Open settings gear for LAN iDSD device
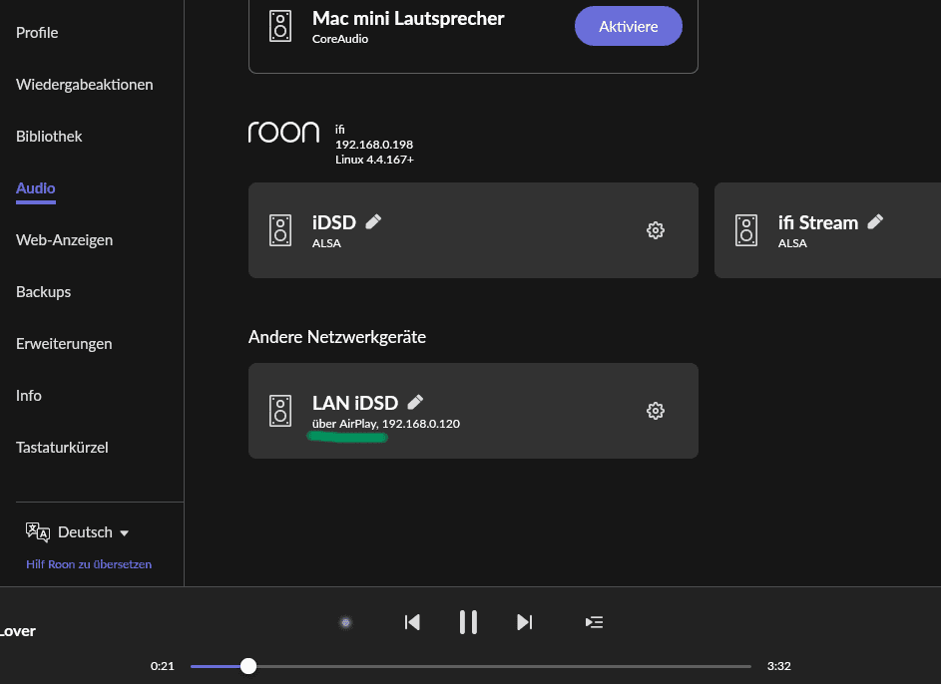 tap(656, 411)
